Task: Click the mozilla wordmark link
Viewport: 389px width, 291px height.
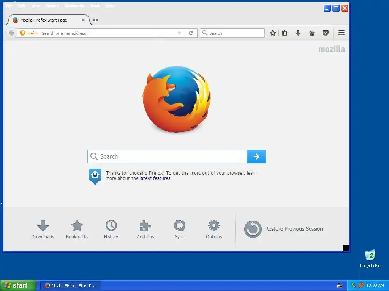Action: coord(331,49)
